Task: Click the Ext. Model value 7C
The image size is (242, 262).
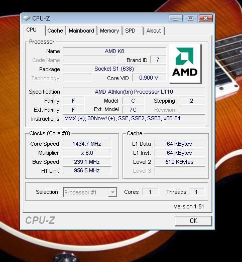Action: pyautogui.click(x=133, y=110)
